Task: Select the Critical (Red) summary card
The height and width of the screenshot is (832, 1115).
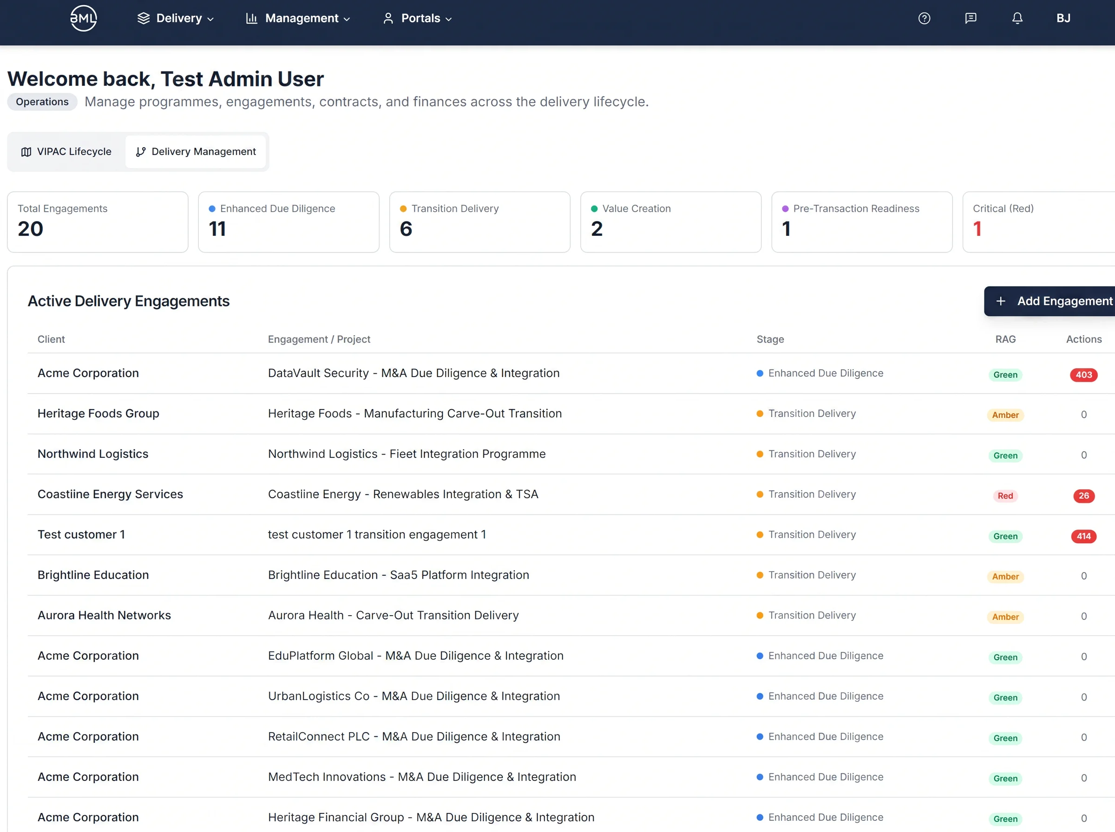Action: click(x=1039, y=222)
